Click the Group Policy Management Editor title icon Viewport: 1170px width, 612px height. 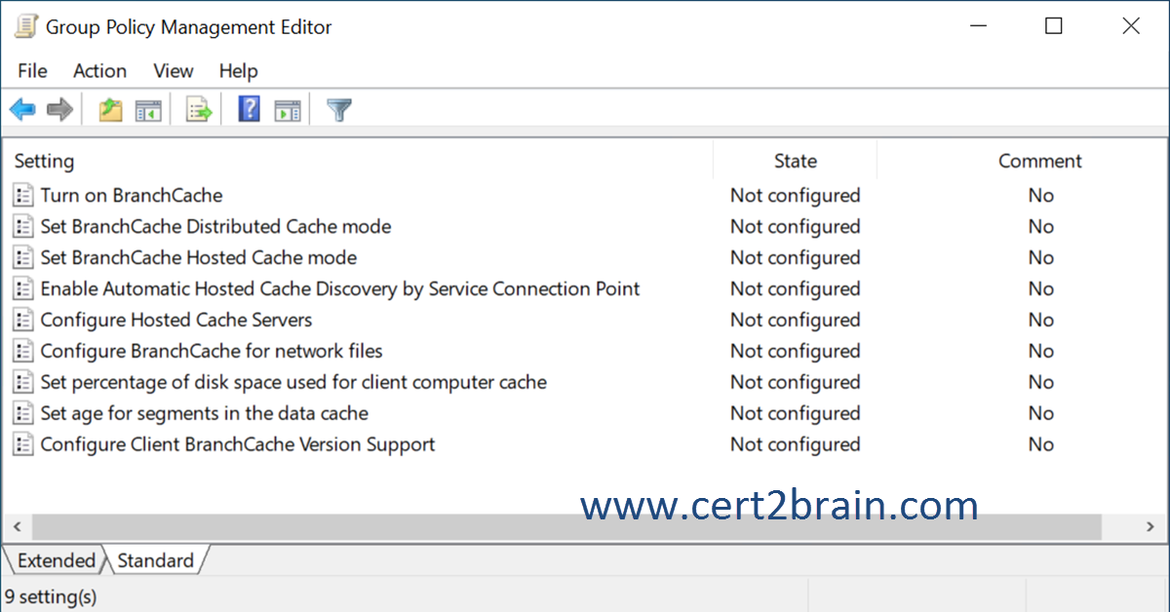[x=25, y=26]
